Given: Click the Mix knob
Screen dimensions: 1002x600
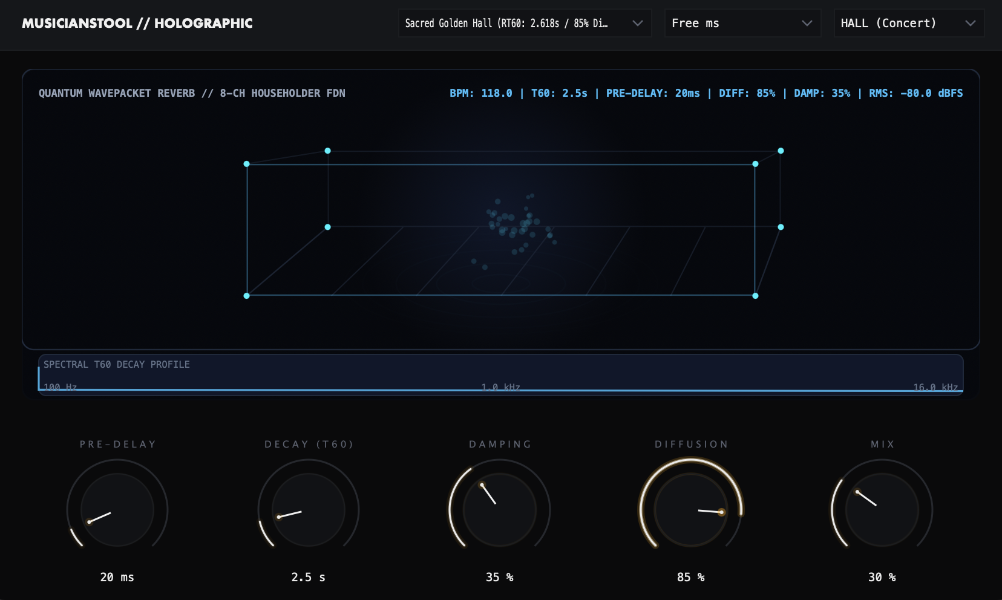Looking at the screenshot, I should (882, 510).
